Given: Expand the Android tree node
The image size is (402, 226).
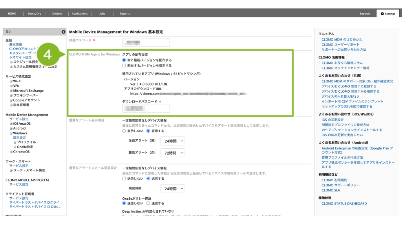Looking at the screenshot, I should pyautogui.click(x=11, y=128).
